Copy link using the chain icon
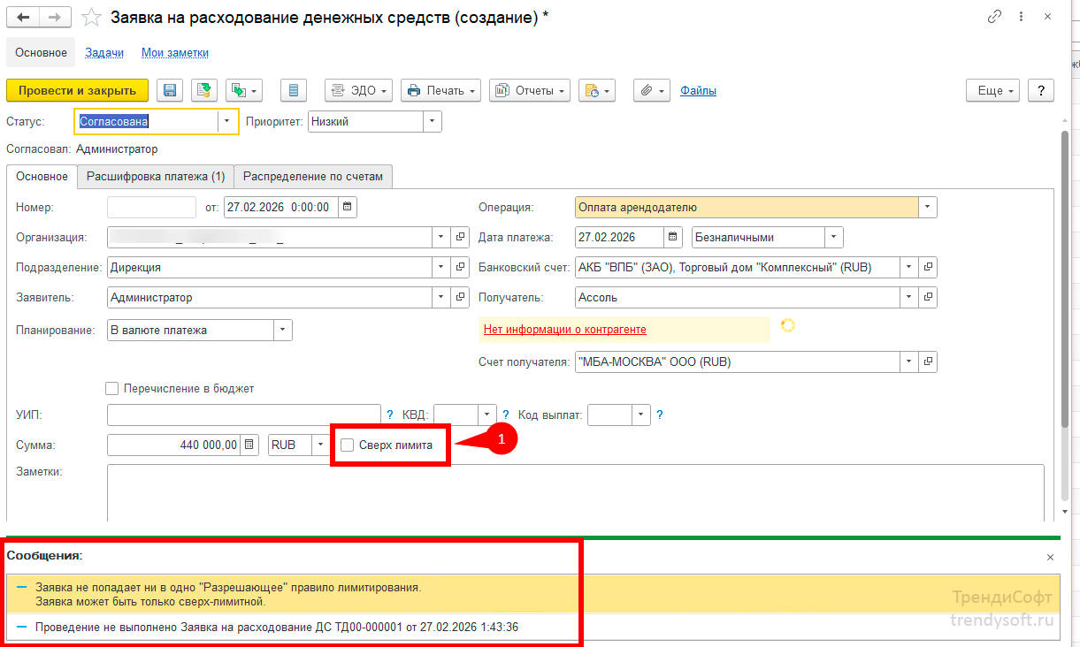Viewport: 1080px width, 647px height. click(x=995, y=17)
